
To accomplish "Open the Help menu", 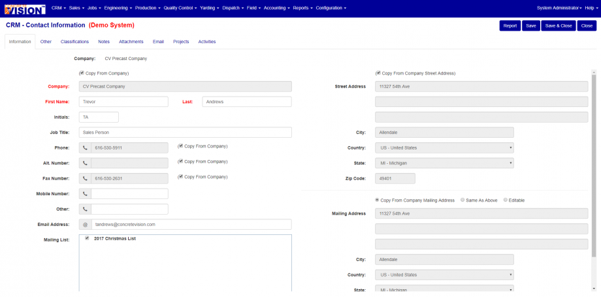I will tap(591, 8).
